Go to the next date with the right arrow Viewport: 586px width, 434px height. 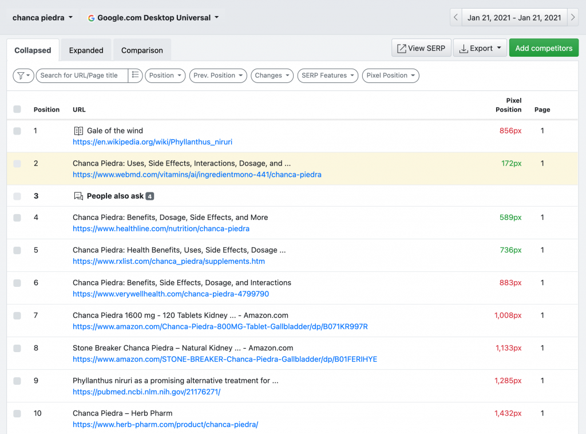point(573,17)
